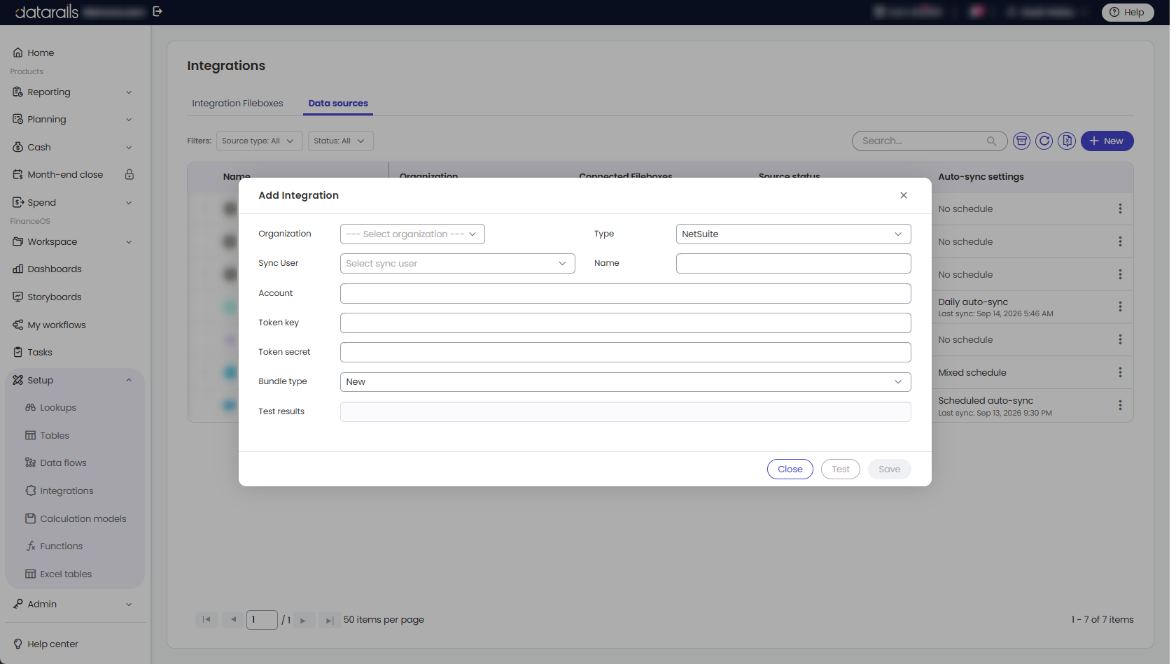Click into the Token key input field
The height and width of the screenshot is (664, 1176).
coord(625,323)
